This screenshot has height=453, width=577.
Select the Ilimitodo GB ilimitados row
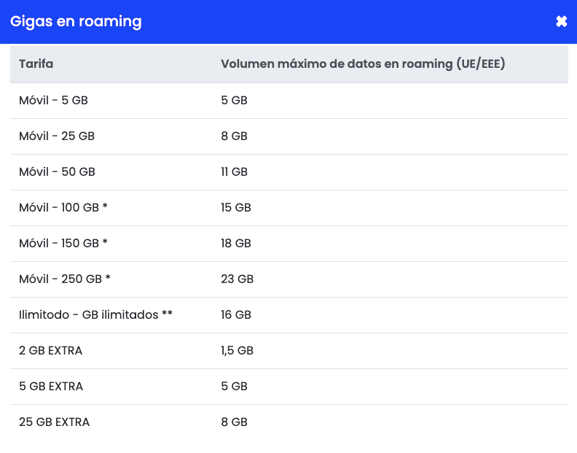(x=95, y=315)
